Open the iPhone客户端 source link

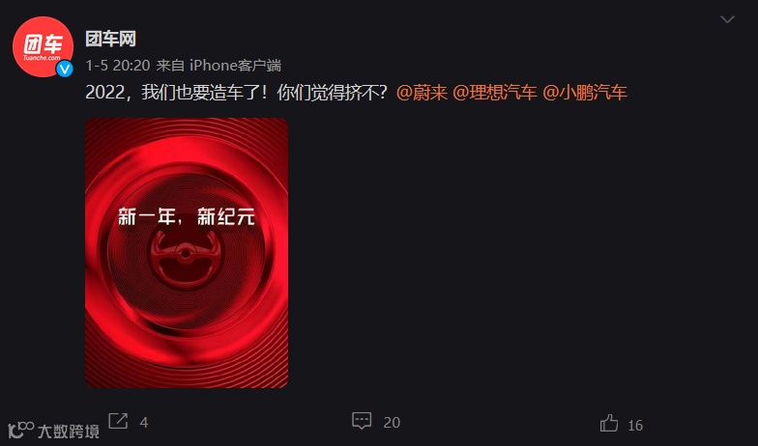pos(235,66)
